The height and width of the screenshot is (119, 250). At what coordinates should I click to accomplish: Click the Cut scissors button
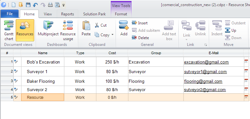(101, 25)
